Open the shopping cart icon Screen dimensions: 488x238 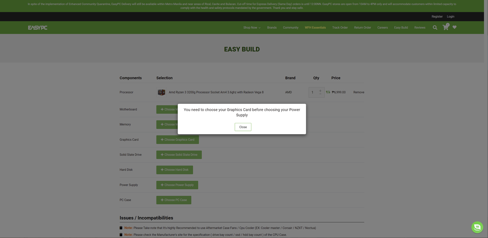point(446,27)
